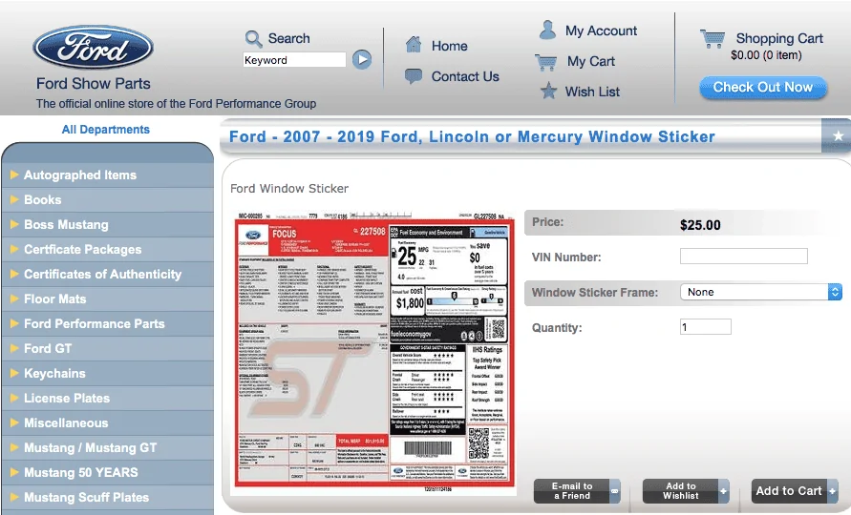Click the My Account person icon
Screen dimensions: 851x515
(x=547, y=30)
